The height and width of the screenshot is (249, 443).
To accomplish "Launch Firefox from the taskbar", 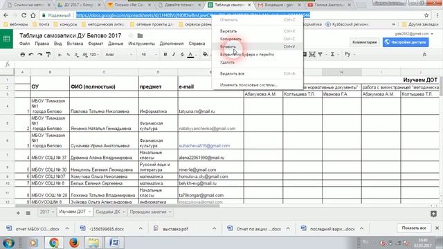I will point(74,243).
